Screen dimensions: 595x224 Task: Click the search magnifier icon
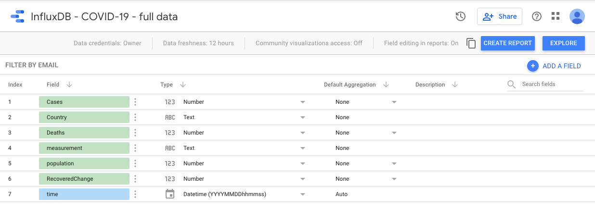coord(512,85)
